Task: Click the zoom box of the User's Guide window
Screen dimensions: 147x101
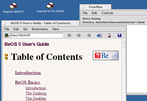Action: click(x=77, y=23)
